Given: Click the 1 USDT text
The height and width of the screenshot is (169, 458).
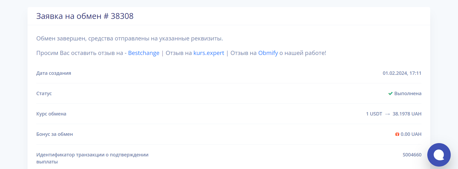Looking at the screenshot, I should click(374, 114).
